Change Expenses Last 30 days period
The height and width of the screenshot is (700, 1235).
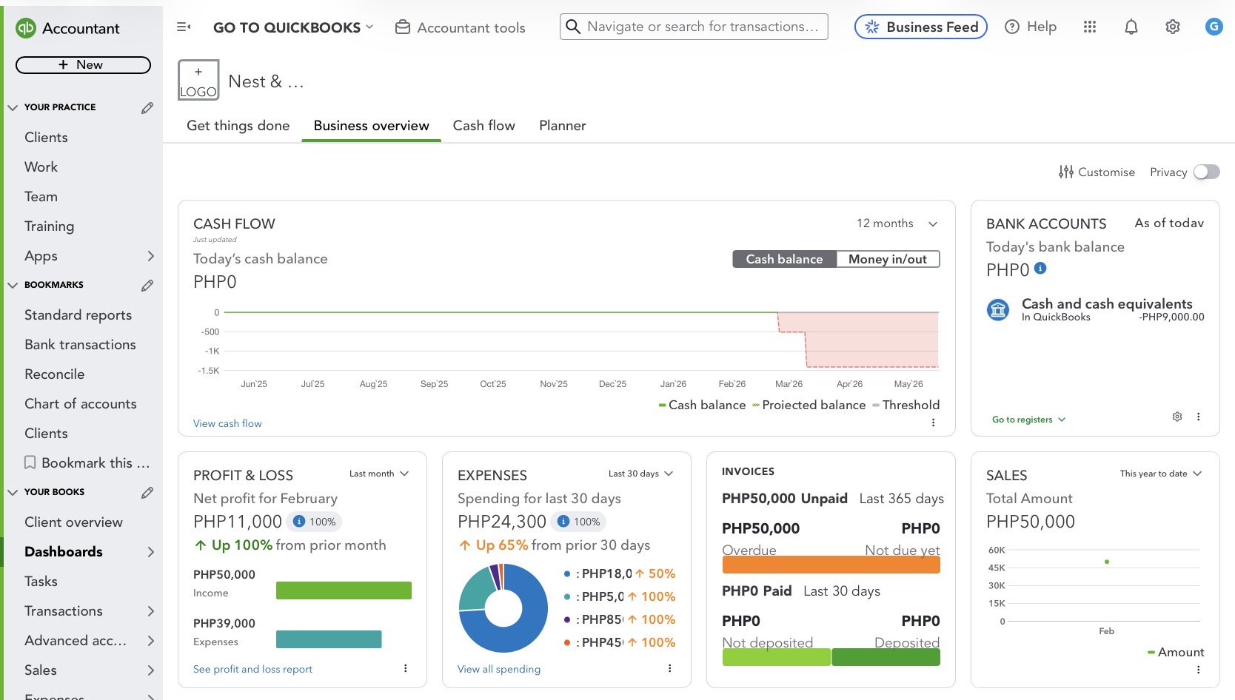(x=640, y=474)
